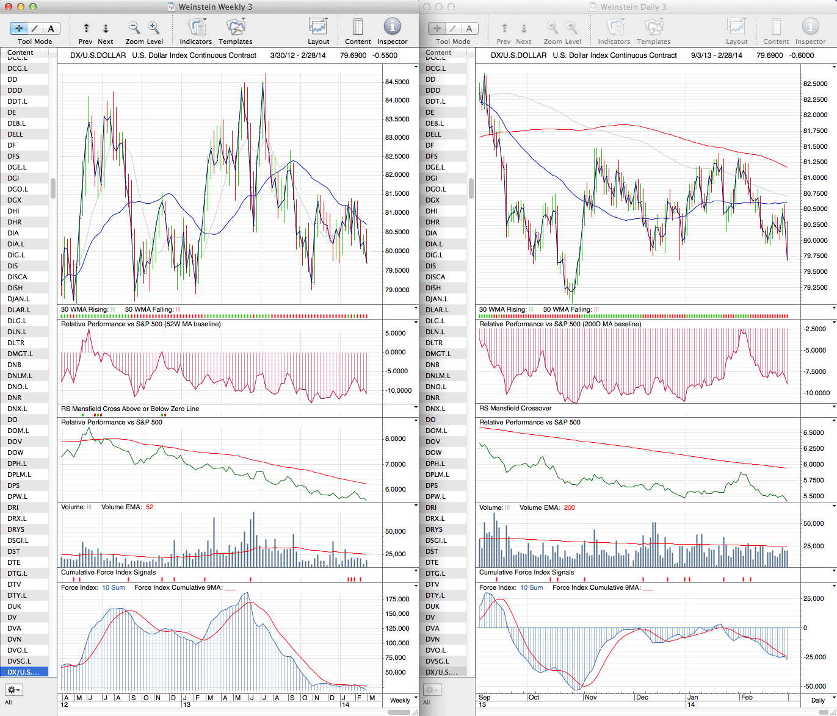Open the Inspector in the Weekly window
The width and height of the screenshot is (837, 716).
tap(392, 27)
